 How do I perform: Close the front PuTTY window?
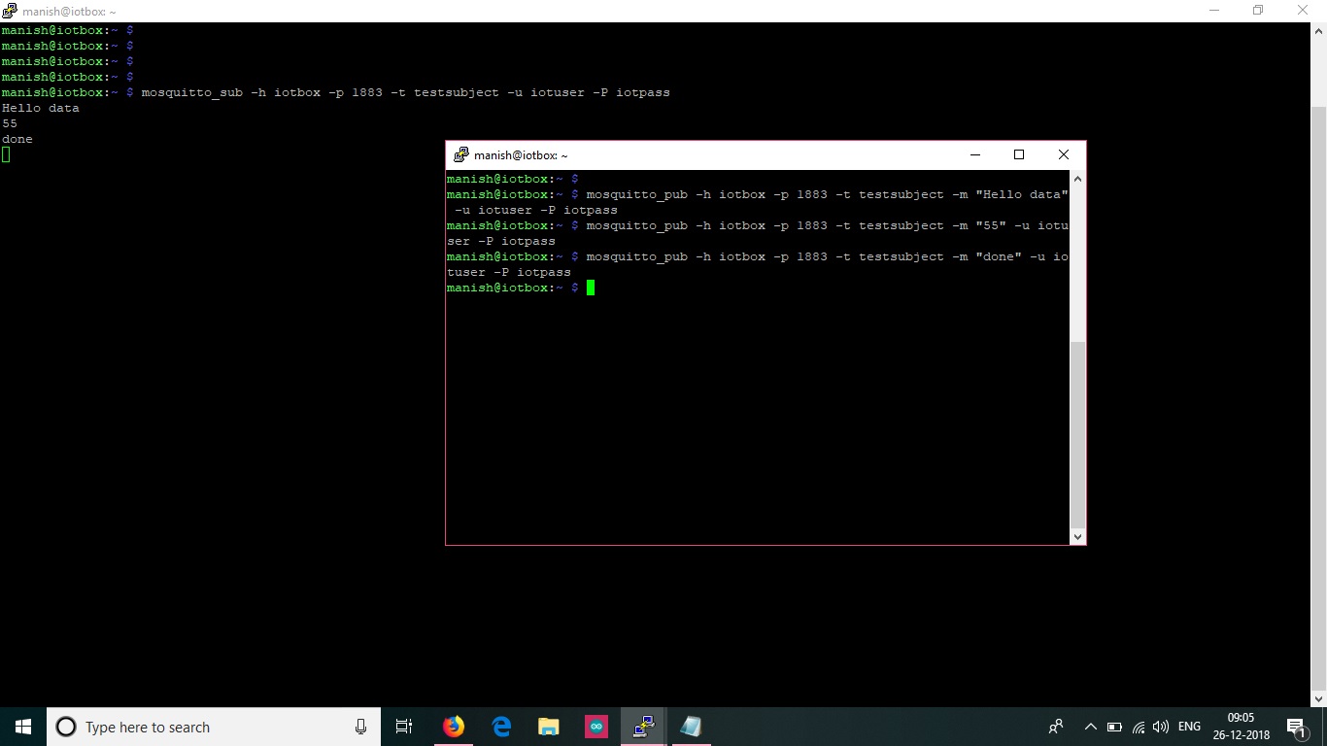[1064, 154]
